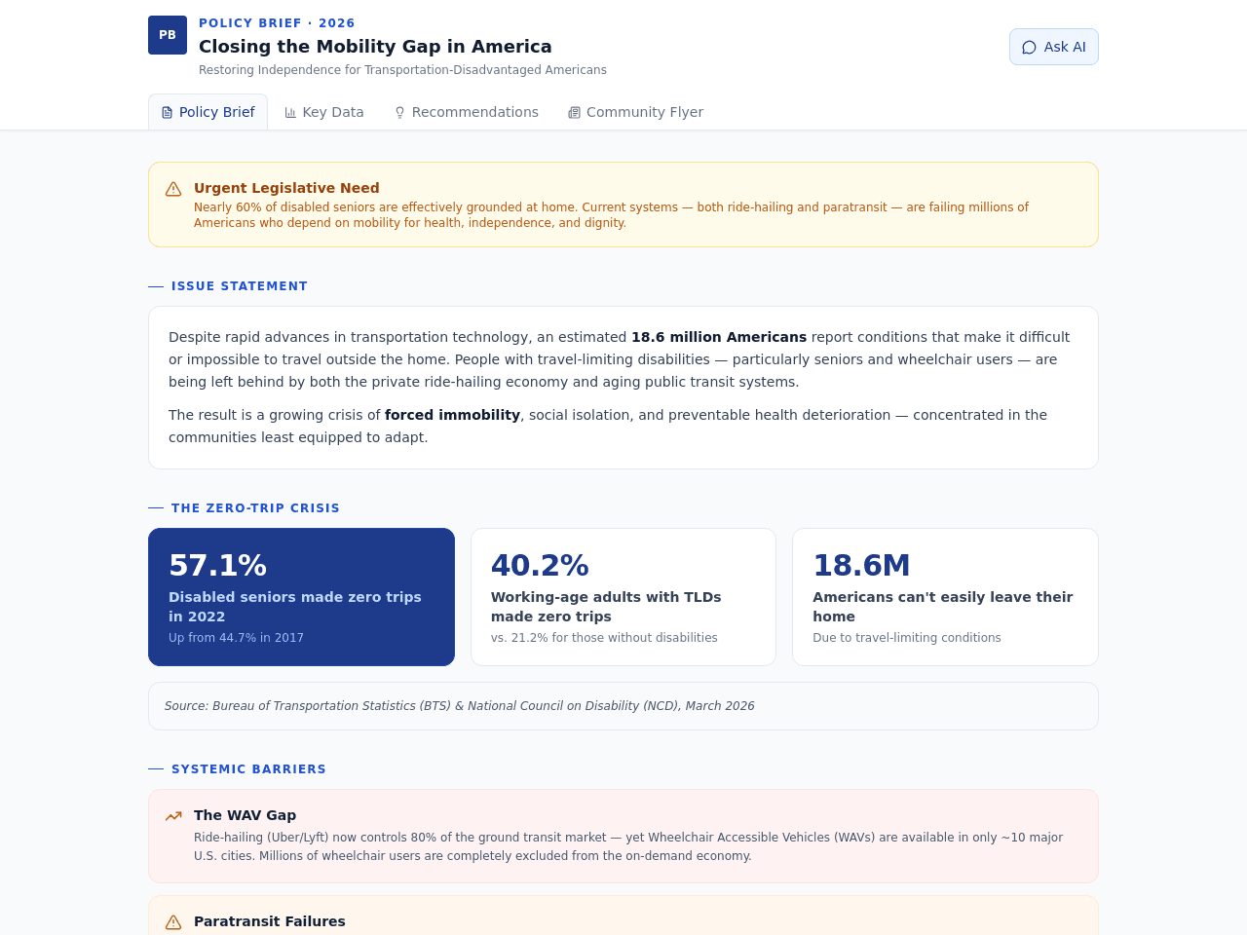Click the BTS and NCD source citation
This screenshot has width=1247, height=935.
[x=459, y=706]
